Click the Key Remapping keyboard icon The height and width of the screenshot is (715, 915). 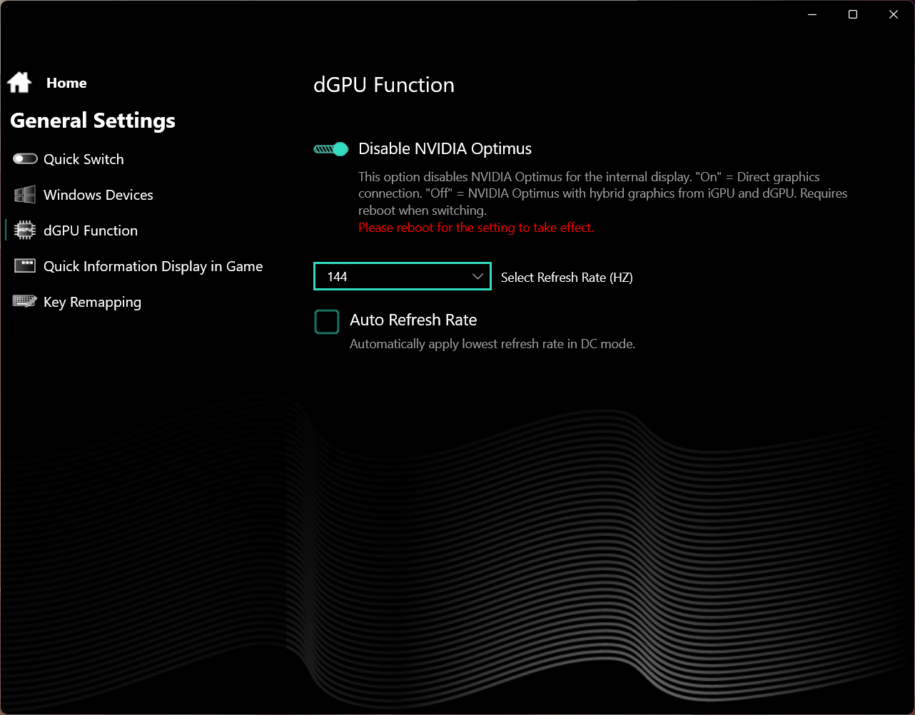[x=25, y=302]
